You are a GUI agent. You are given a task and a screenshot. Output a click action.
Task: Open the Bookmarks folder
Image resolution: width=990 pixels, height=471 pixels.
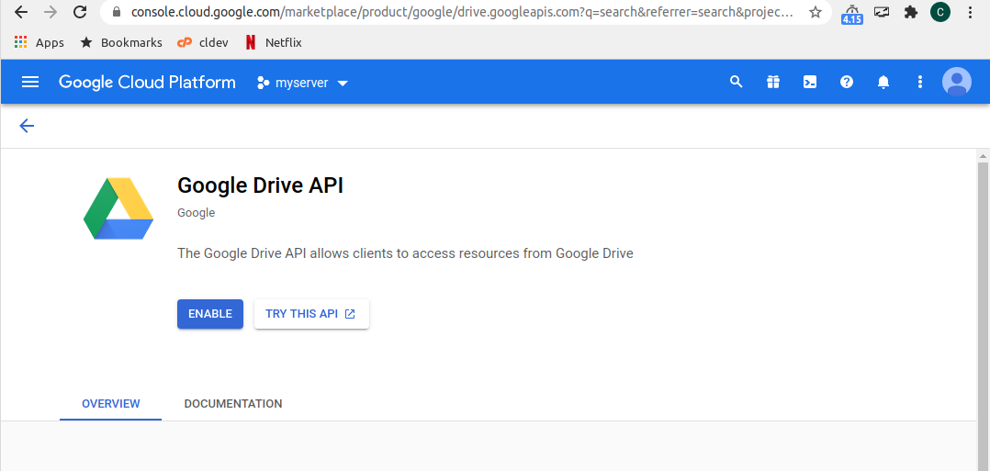pos(121,42)
